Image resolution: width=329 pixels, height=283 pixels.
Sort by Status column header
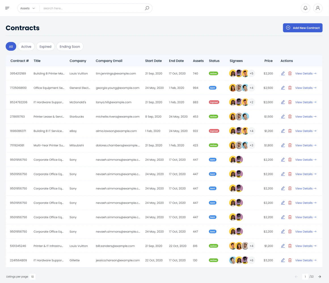[214, 61]
